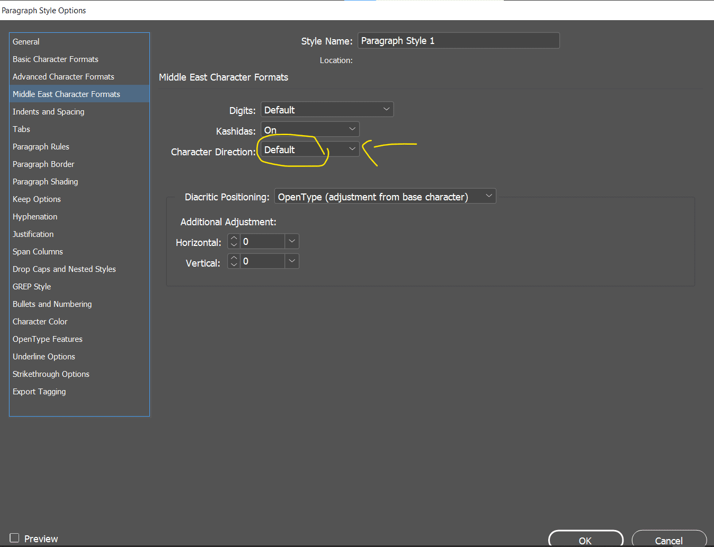Click the Horizontal adjustment value field
714x547 pixels.
263,241
